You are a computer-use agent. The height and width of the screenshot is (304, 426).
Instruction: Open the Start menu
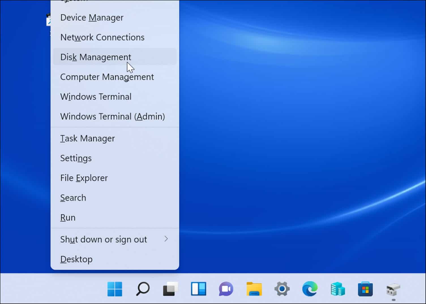[115, 289]
